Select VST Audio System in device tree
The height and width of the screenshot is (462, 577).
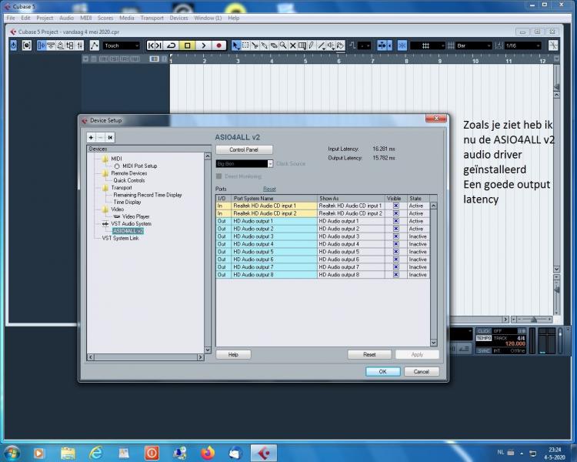tap(131, 223)
